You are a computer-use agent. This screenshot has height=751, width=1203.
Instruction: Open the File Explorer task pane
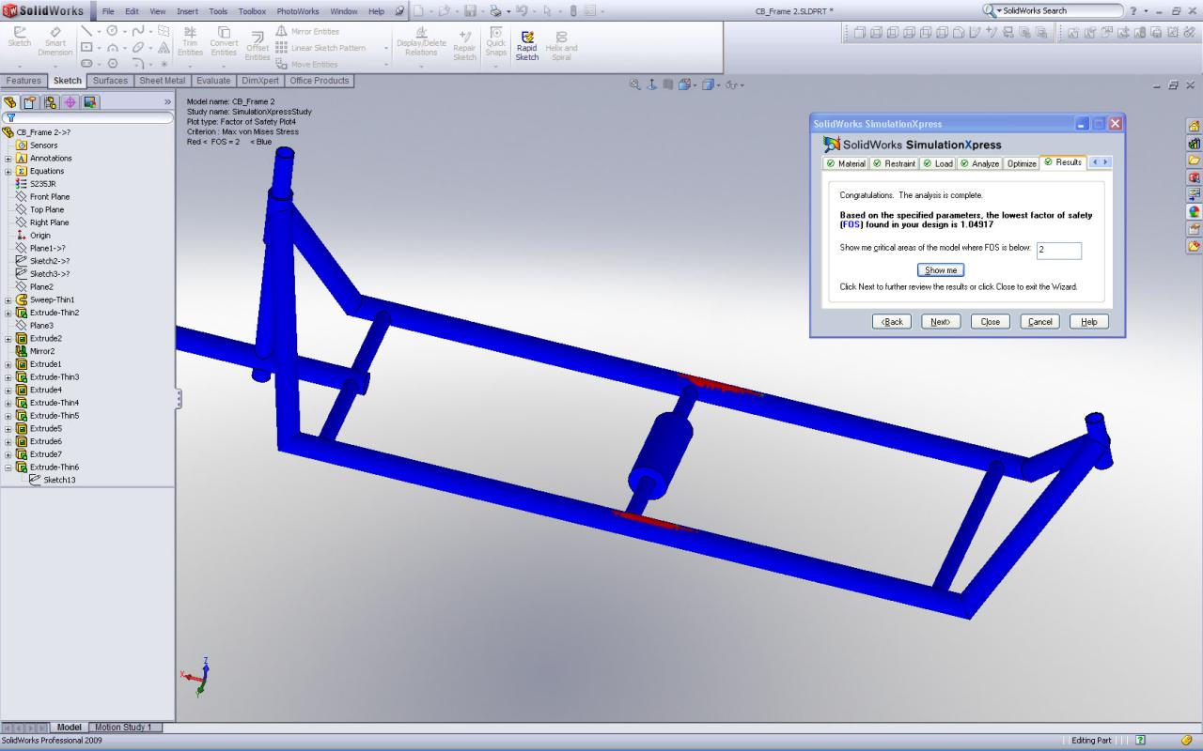coord(1194,161)
